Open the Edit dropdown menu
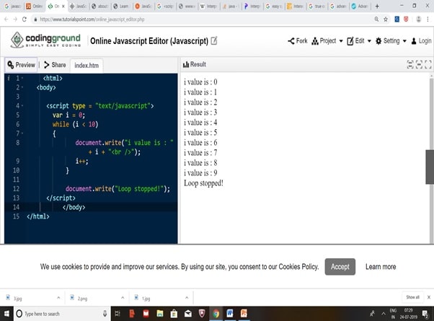 click(x=359, y=41)
